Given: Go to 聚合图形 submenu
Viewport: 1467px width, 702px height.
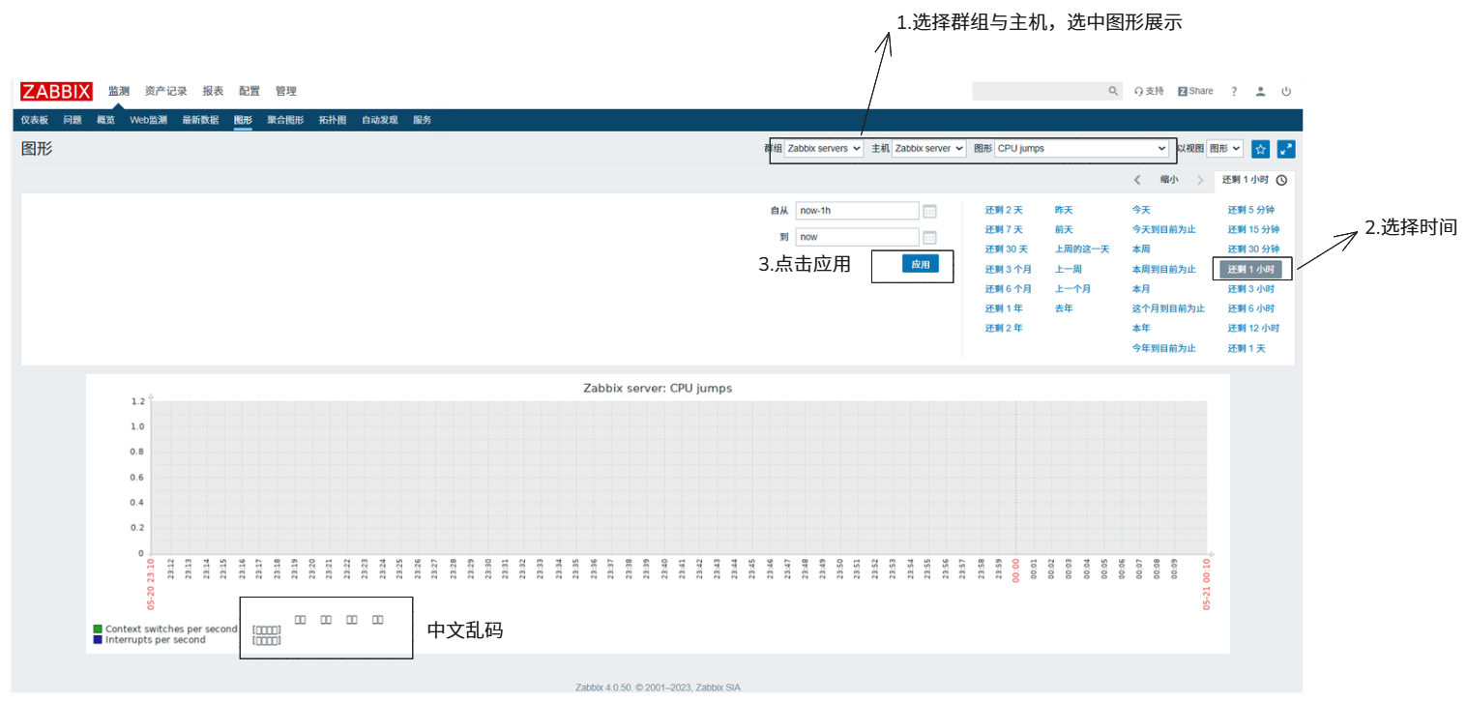Looking at the screenshot, I should 285,120.
